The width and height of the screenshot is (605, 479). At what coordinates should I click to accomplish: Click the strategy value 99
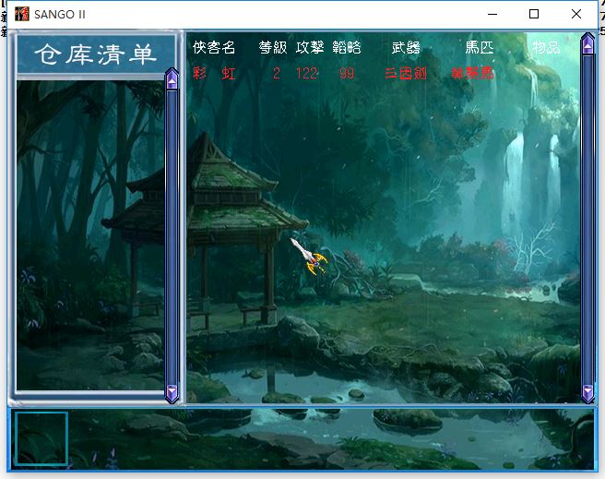[347, 73]
